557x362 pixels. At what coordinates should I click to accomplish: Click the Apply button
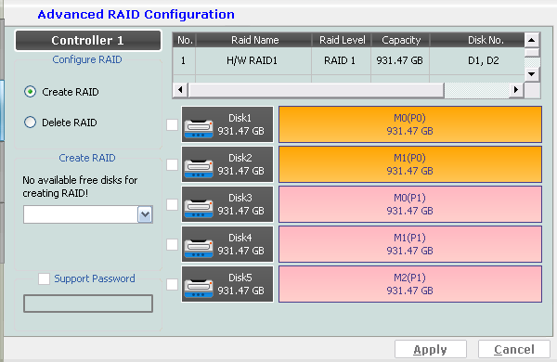coord(431,350)
